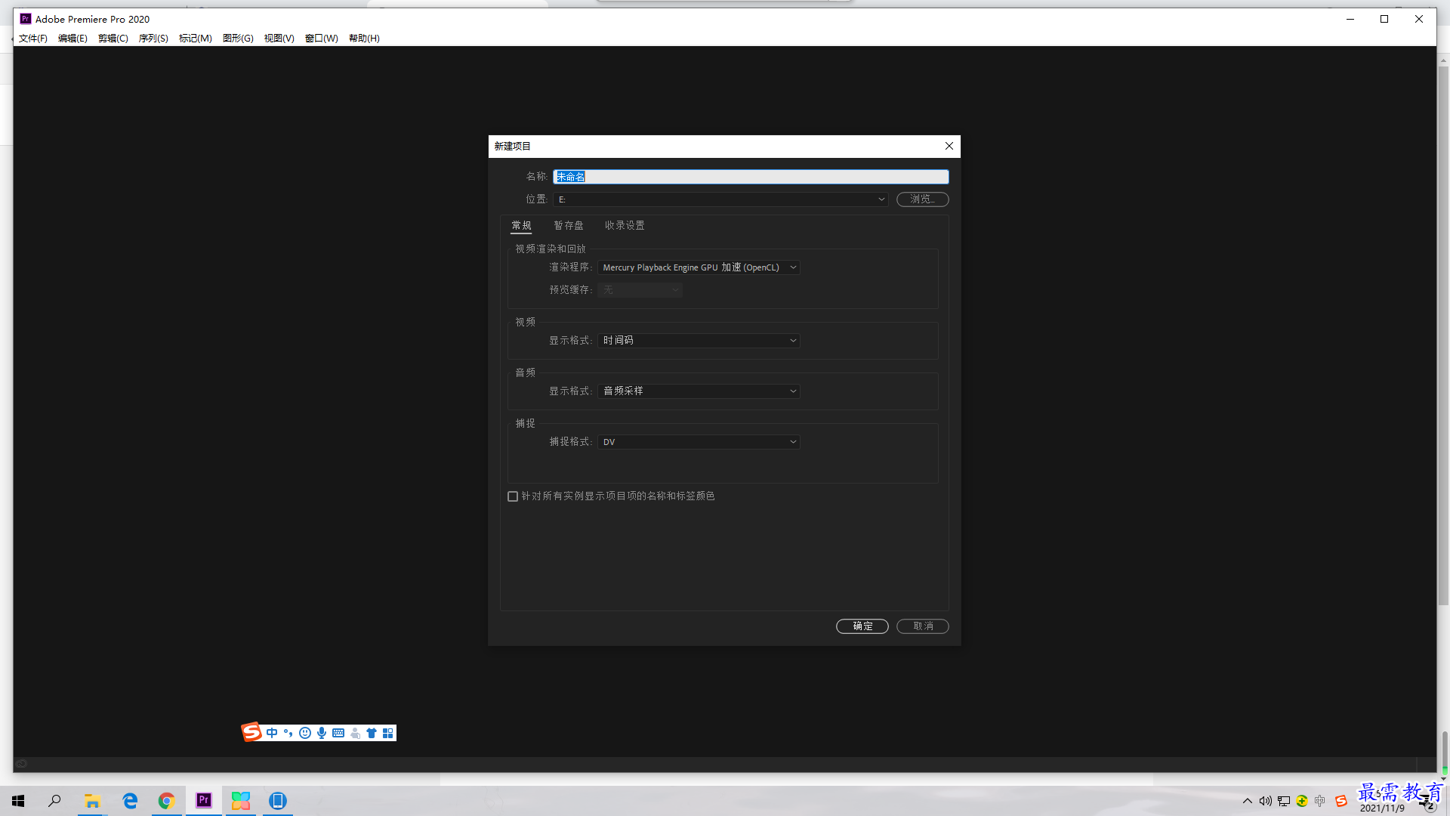Click the network tray icon
This screenshot has height=816, width=1450.
pos(1284,801)
